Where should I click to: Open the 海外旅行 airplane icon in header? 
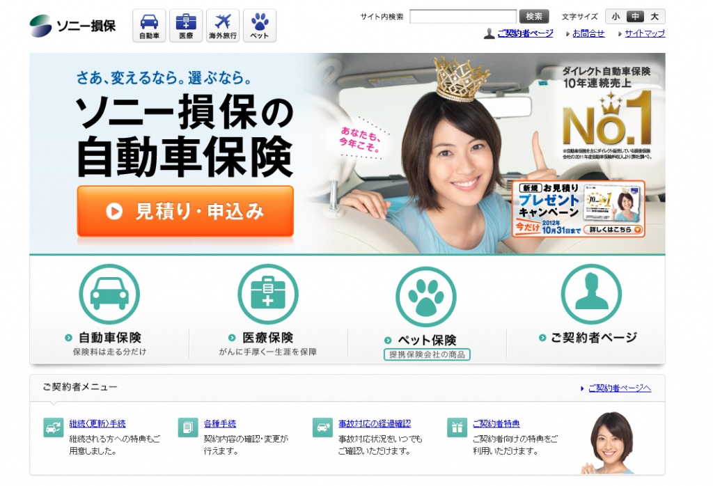coord(223,26)
